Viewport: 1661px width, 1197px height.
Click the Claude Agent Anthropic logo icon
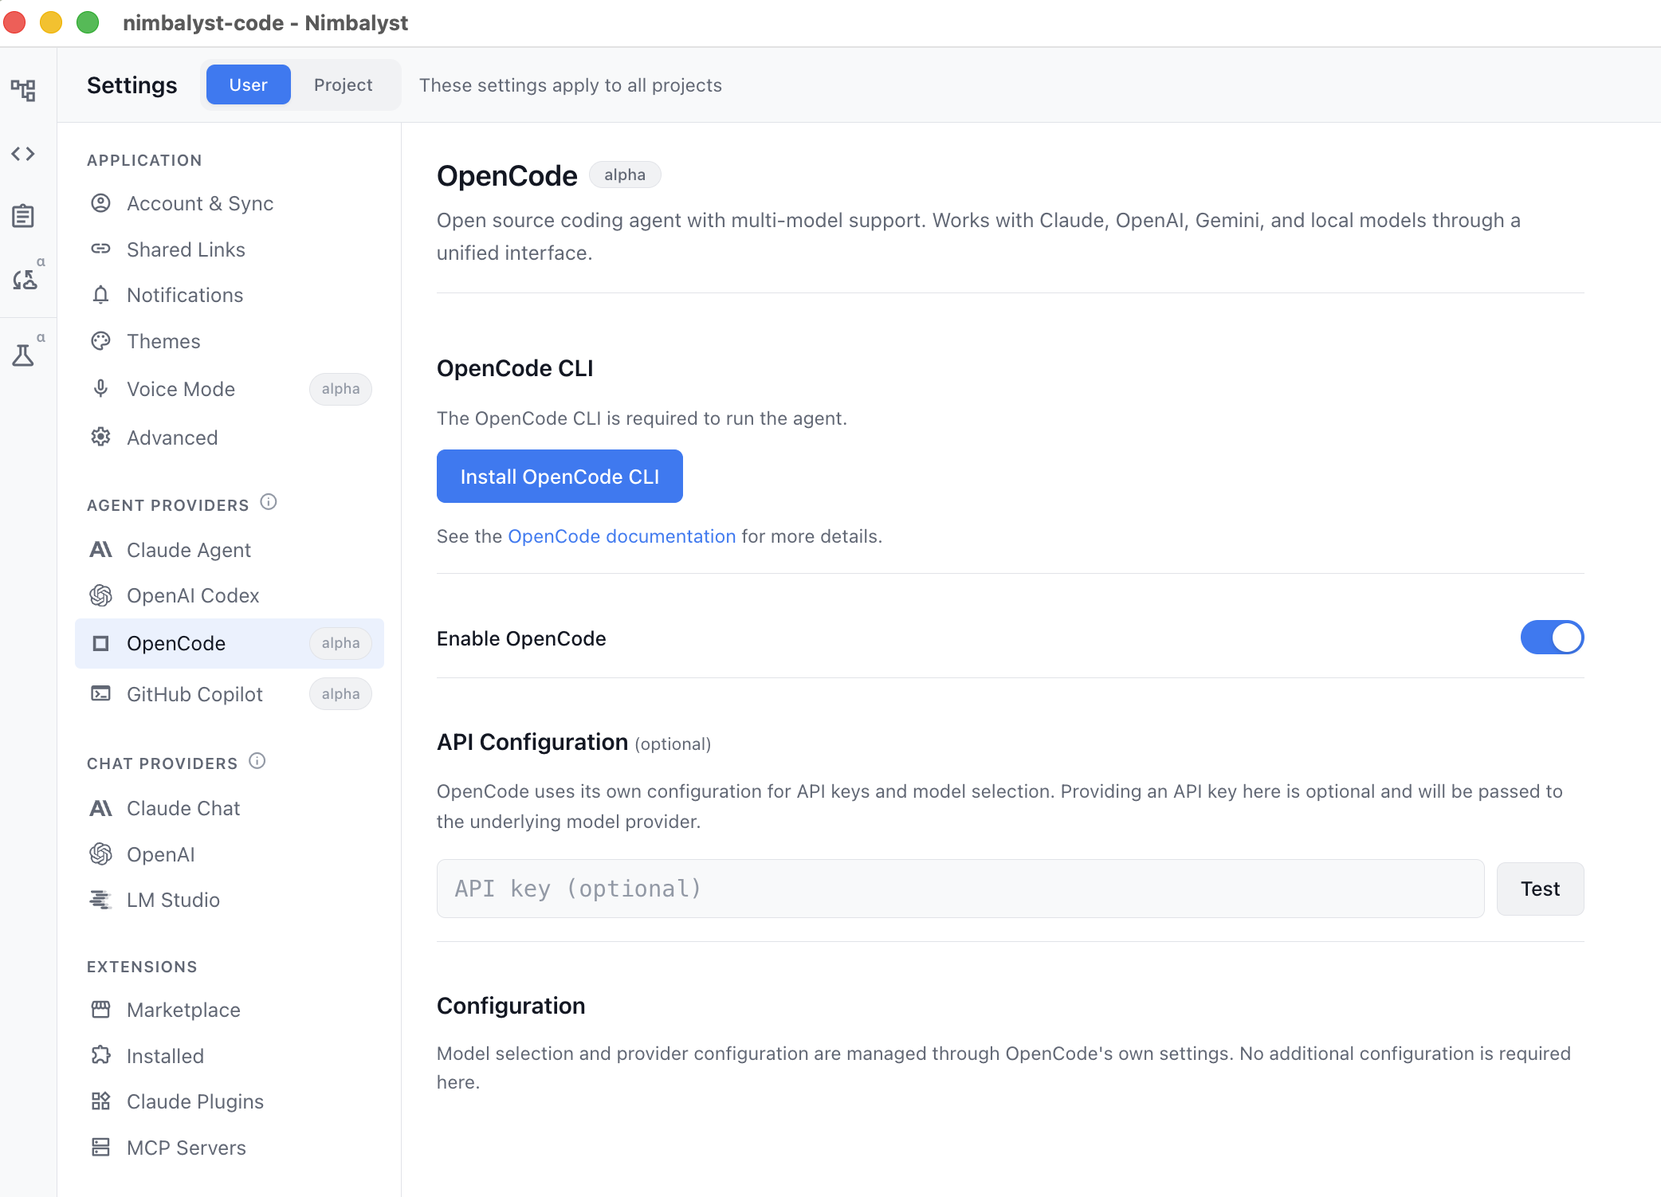click(100, 550)
